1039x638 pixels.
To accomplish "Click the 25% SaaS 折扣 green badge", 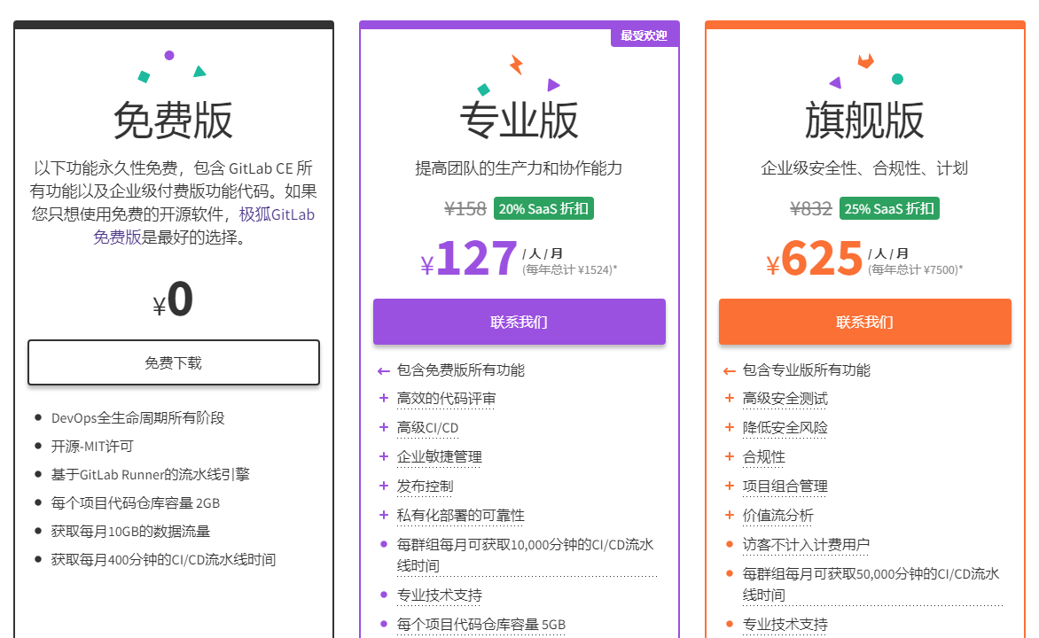I will [x=888, y=209].
